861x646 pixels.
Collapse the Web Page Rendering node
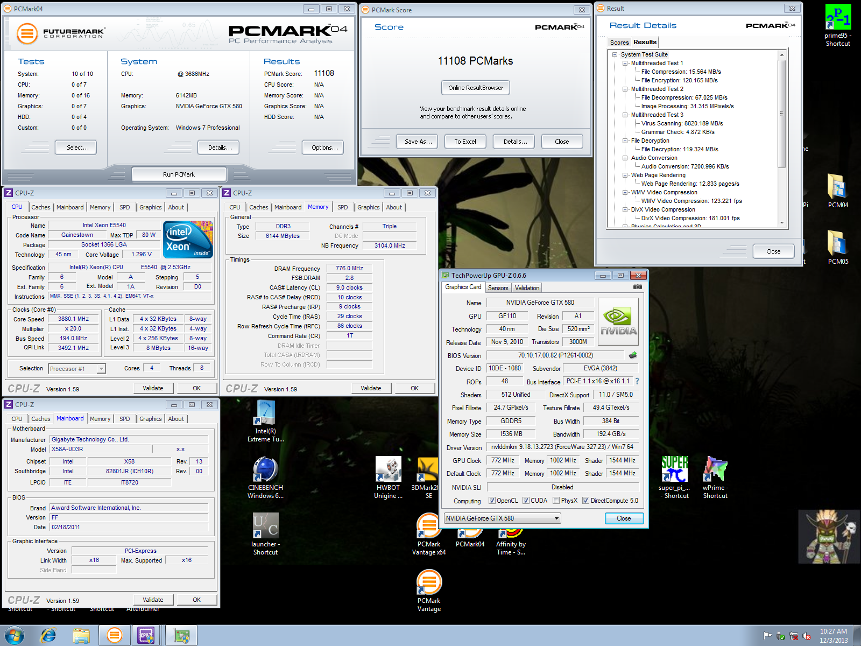[x=625, y=175]
